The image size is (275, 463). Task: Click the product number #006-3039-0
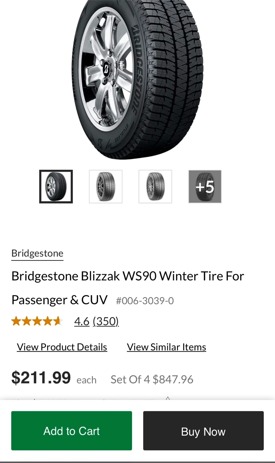(145, 301)
